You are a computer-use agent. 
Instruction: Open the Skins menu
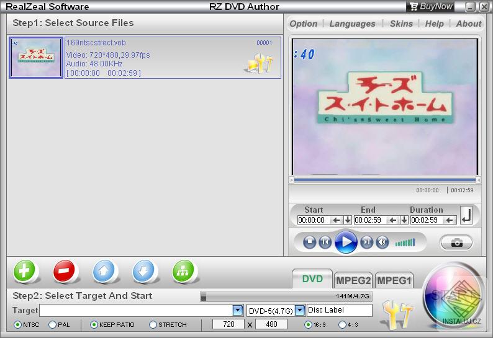(x=401, y=24)
